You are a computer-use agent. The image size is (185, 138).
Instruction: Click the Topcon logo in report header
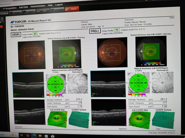18,22
